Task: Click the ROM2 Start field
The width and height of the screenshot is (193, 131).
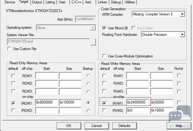Action: 46,83
